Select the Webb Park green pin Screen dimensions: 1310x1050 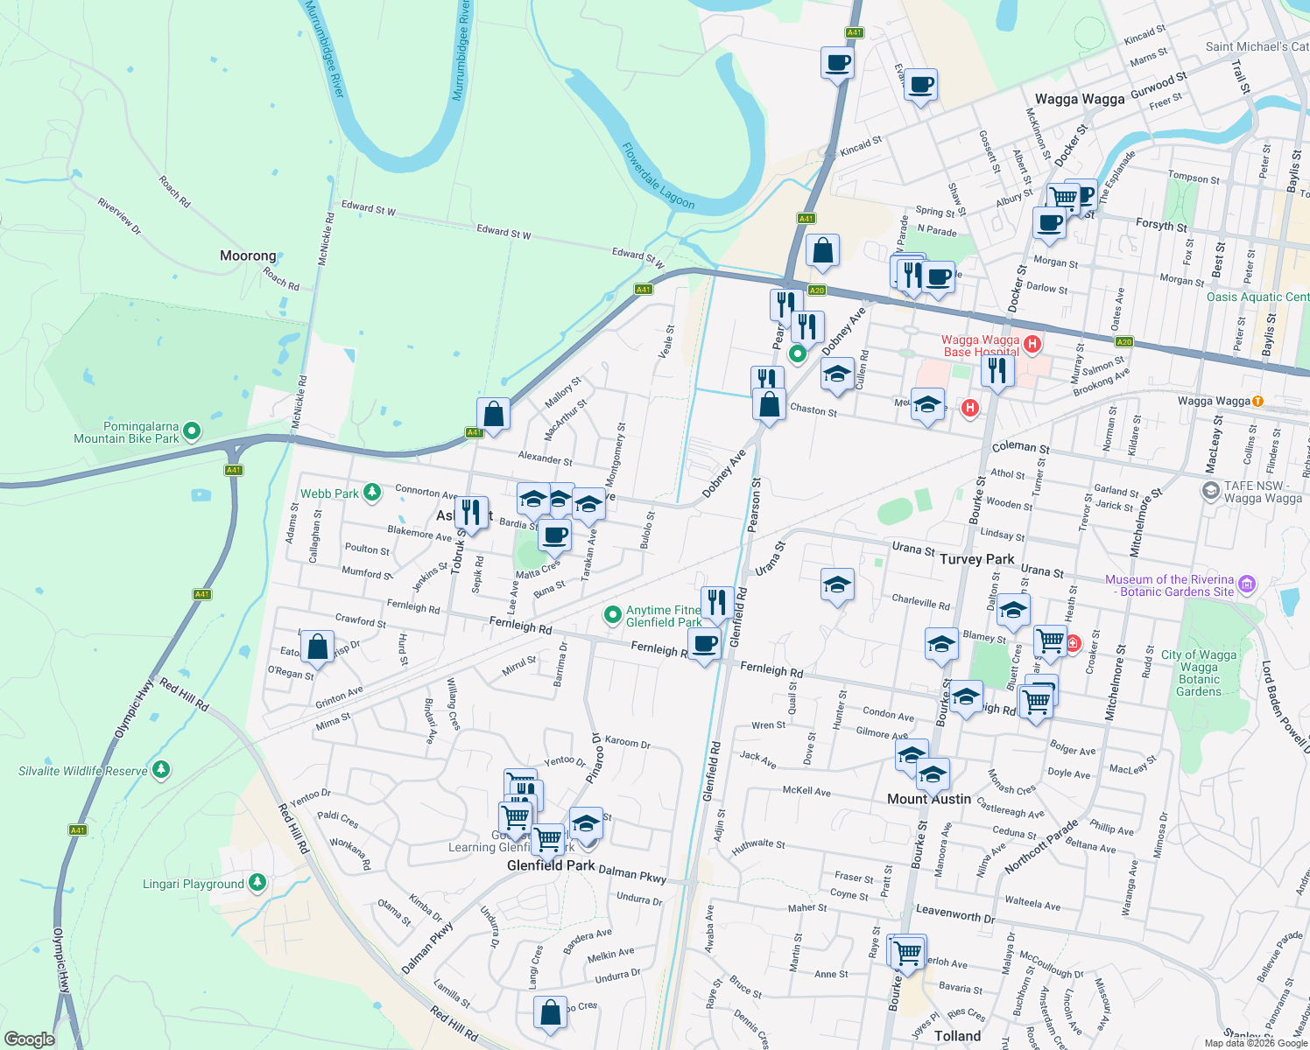[372, 493]
